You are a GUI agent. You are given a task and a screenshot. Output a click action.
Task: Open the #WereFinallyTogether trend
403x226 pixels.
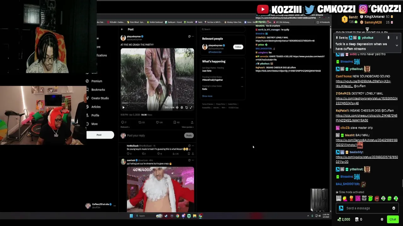213,80
